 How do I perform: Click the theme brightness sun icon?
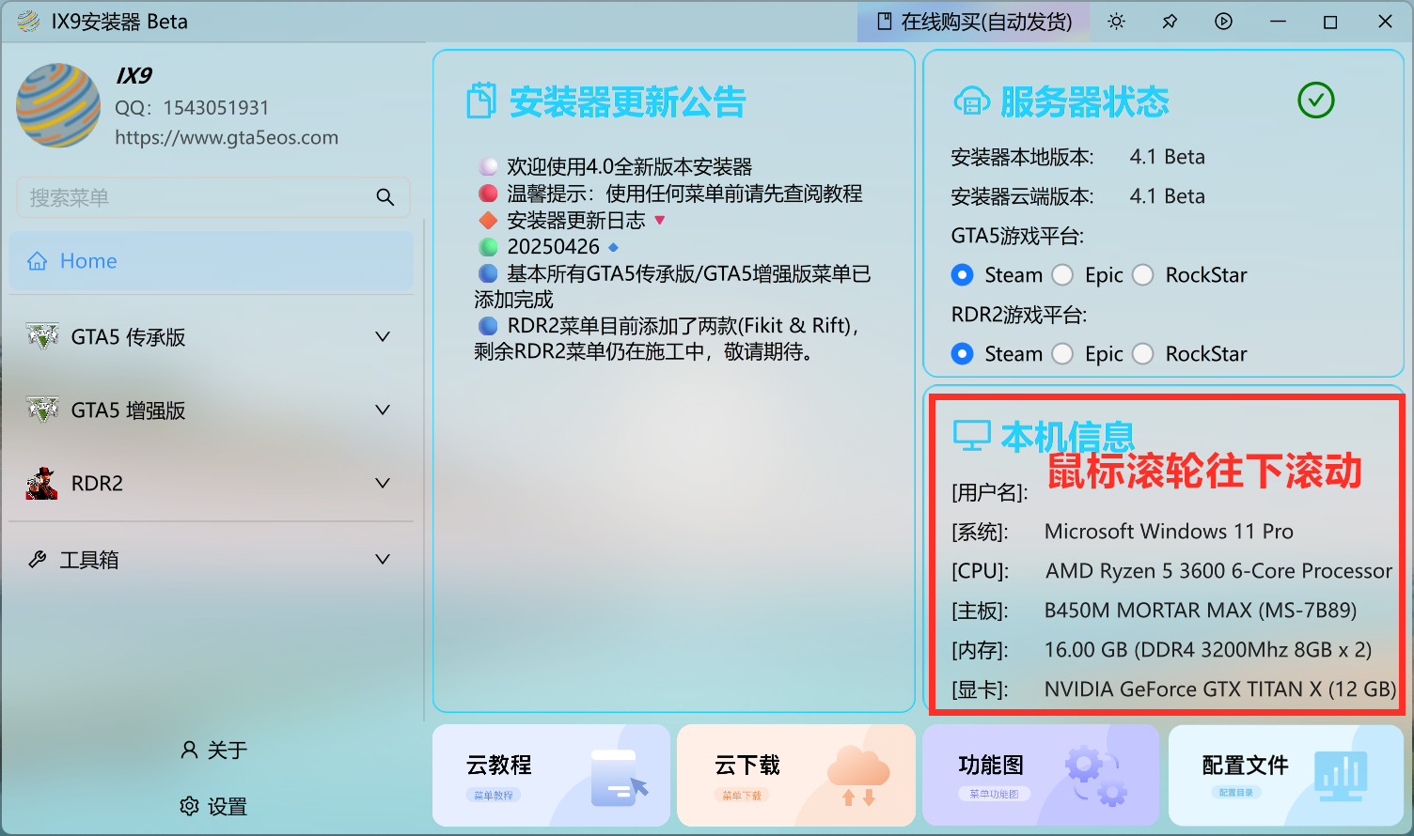pos(1116,22)
